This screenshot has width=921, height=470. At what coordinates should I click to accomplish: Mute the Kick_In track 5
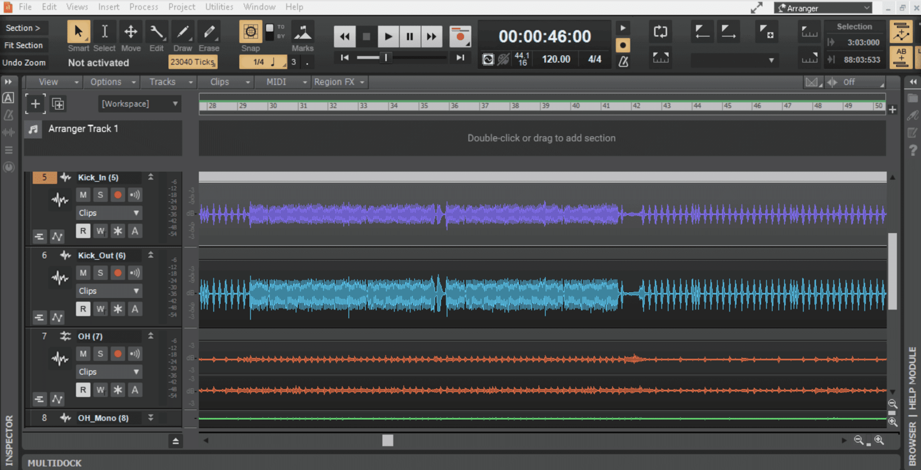pos(83,194)
